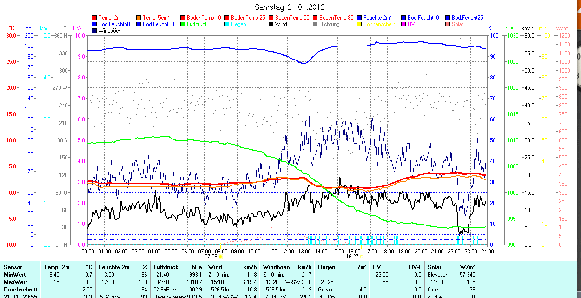
Task: Click the 07:59 sunrise marker
Action: 211,256
